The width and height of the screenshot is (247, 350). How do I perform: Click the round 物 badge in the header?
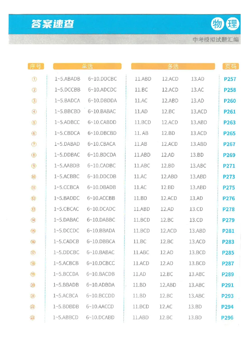(217, 24)
